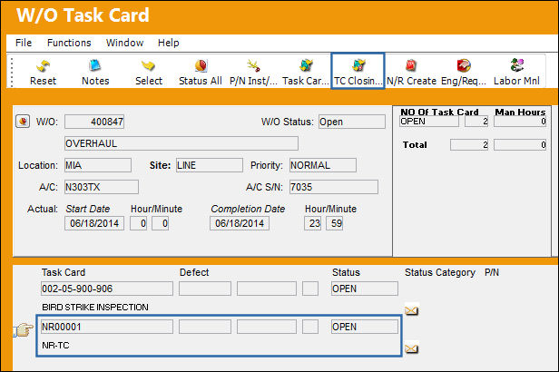Open the Functions menu

pyautogui.click(x=69, y=43)
